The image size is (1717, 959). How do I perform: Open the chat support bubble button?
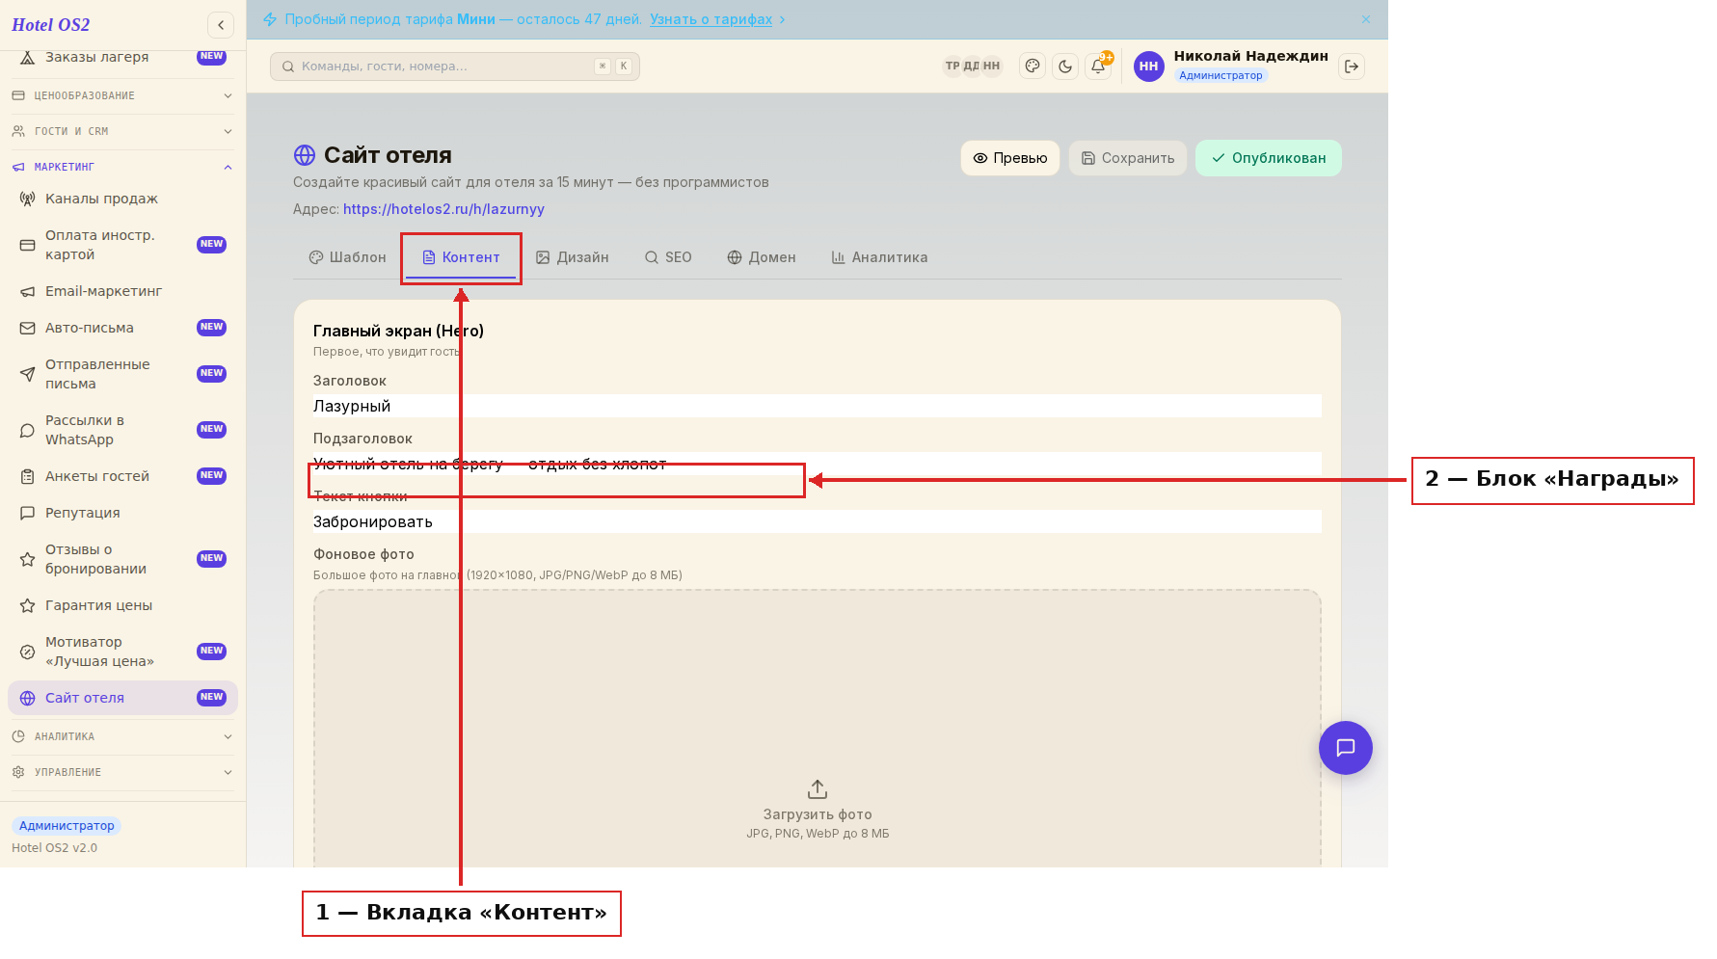(x=1346, y=748)
